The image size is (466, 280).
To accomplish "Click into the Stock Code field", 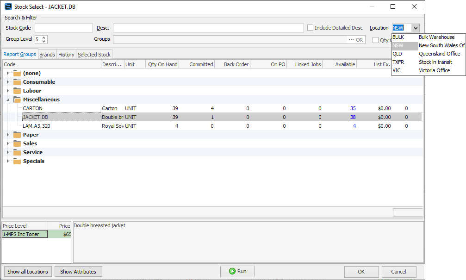I will (63, 28).
